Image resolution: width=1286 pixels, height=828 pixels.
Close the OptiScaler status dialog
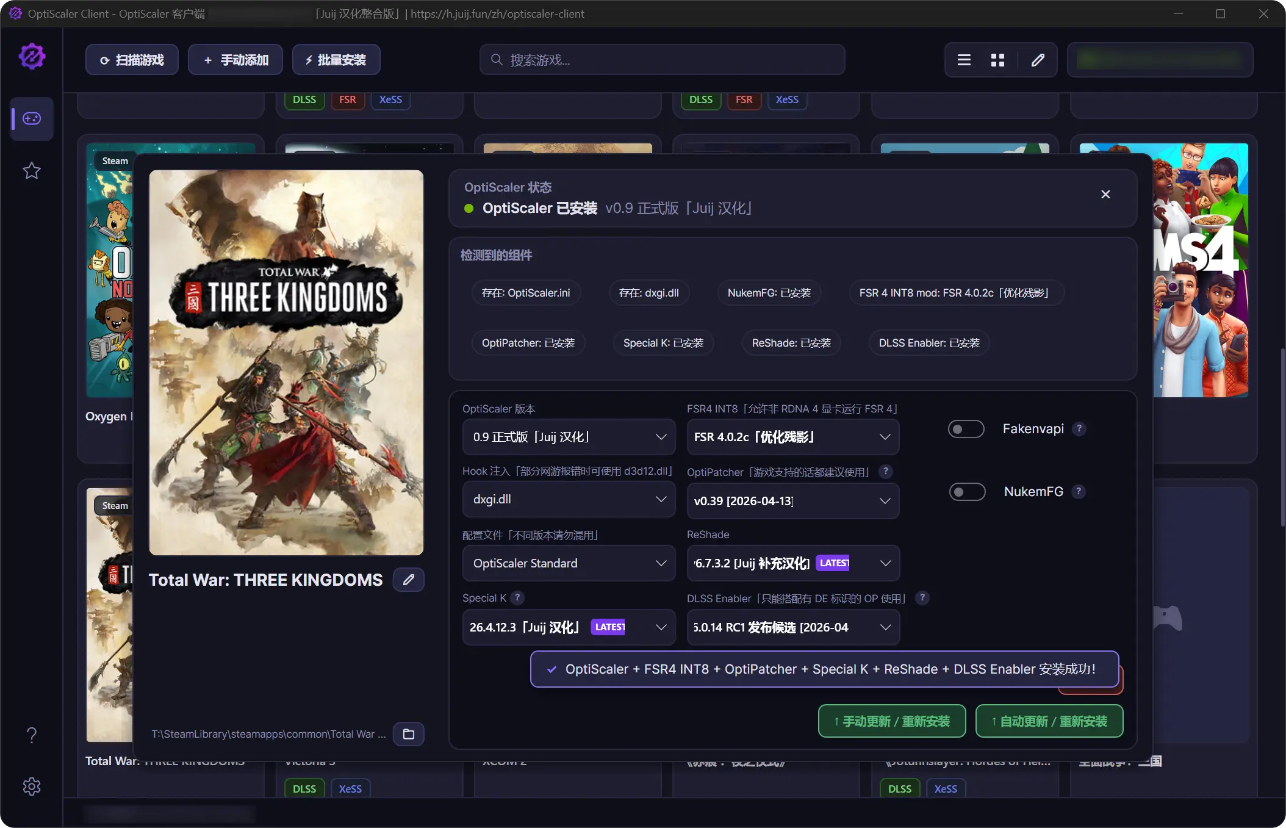pos(1105,195)
